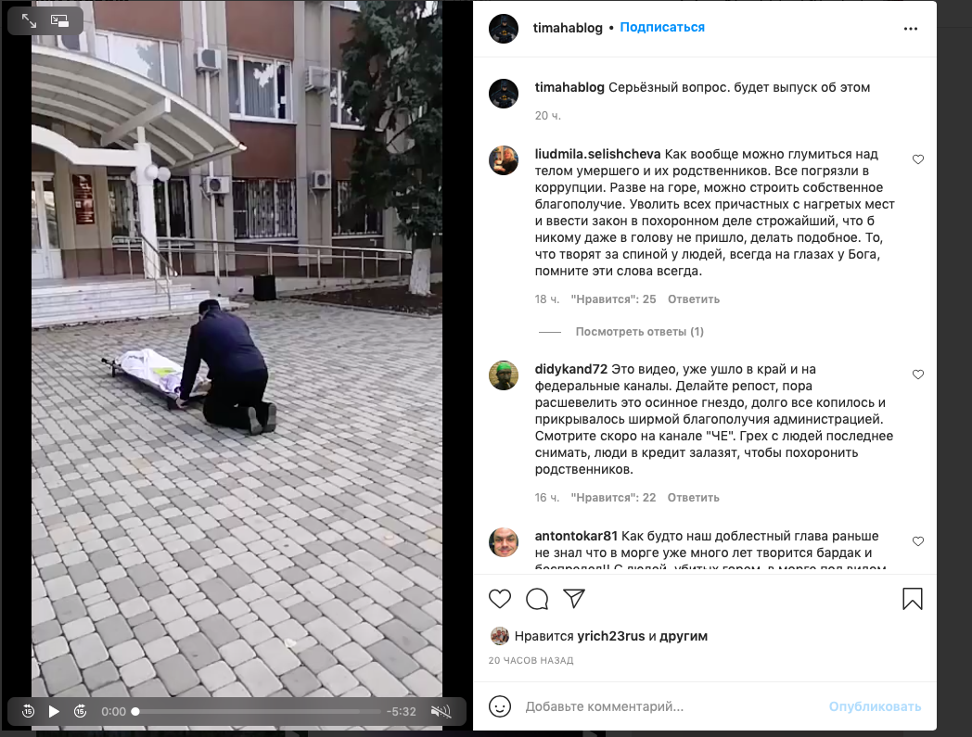
Task: Like the antontokar81 comment heart
Action: [x=918, y=541]
